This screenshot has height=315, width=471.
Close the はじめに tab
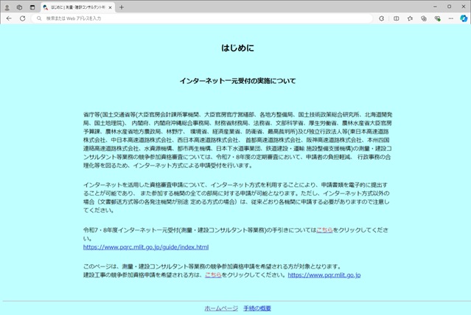coord(111,7)
